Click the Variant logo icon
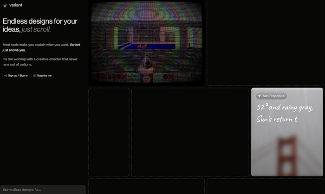This screenshot has width=325, height=194. (x=5, y=5)
